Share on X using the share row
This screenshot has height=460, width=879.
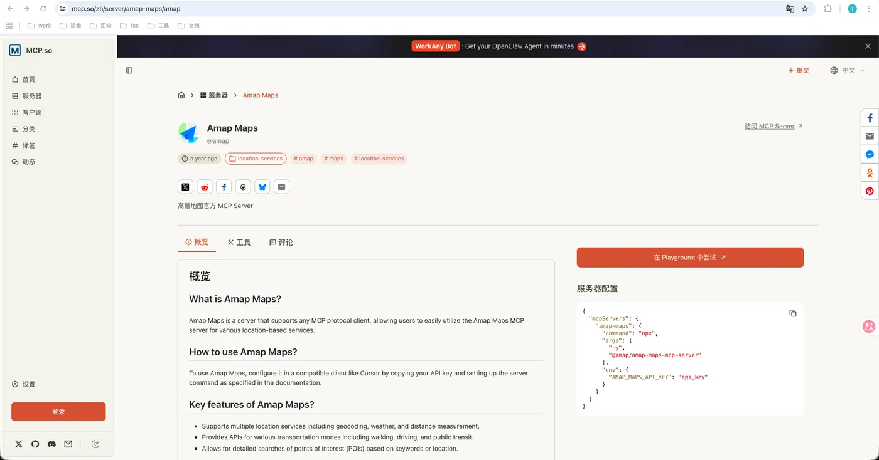[x=185, y=187]
